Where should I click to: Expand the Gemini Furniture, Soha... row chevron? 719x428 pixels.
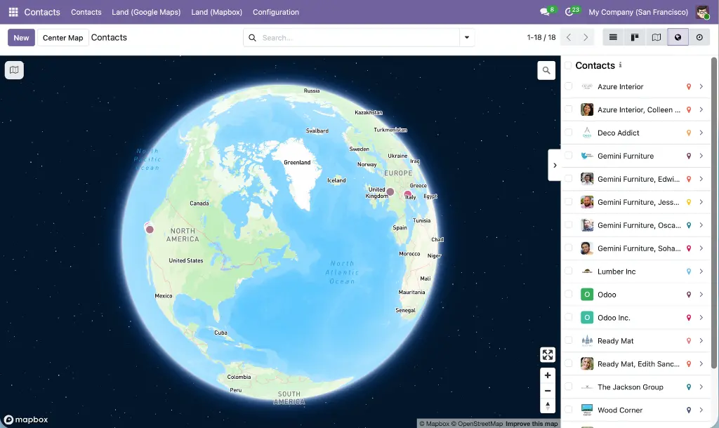coord(701,248)
